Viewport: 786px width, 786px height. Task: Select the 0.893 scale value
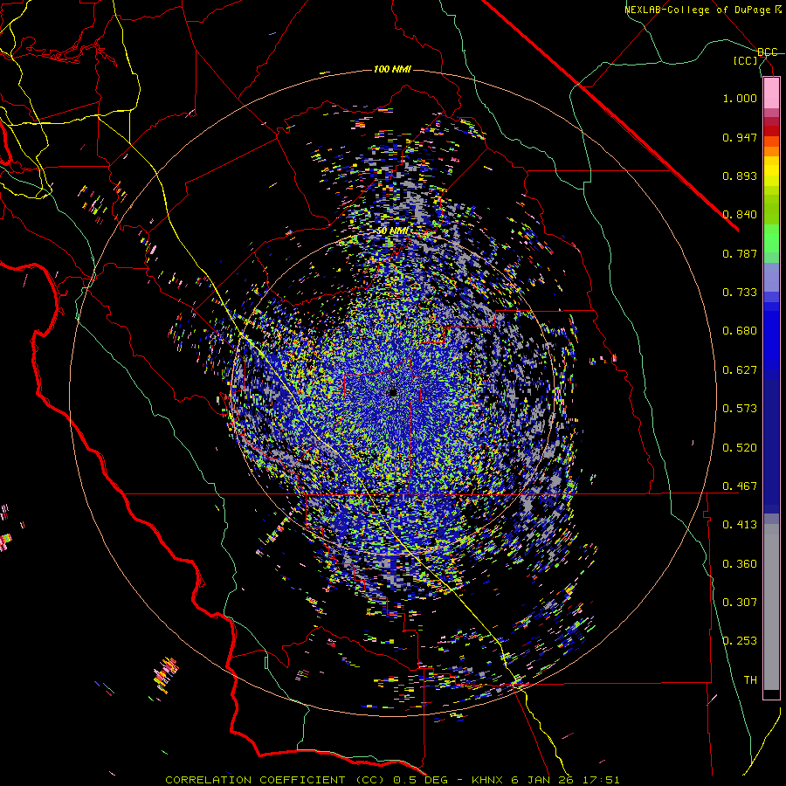[740, 176]
